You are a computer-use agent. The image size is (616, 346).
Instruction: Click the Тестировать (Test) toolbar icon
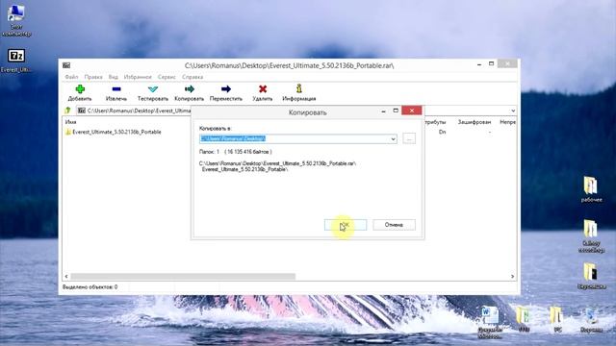[153, 89]
